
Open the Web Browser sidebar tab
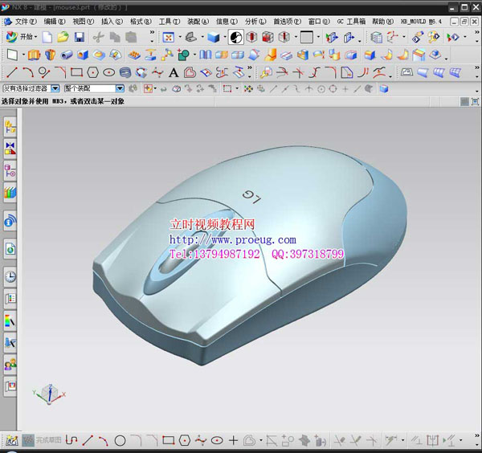click(x=10, y=248)
